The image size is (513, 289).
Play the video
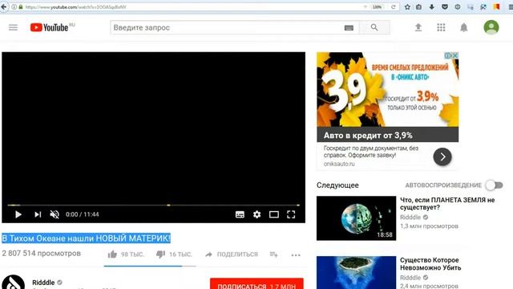pos(18,214)
